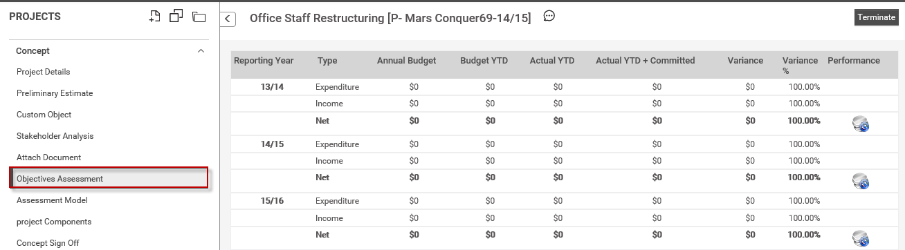Open Project Details in sidebar
Image resolution: width=905 pixels, height=250 pixels.
(x=44, y=72)
